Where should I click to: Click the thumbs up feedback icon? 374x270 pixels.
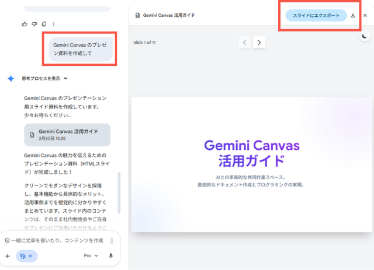pyautogui.click(x=25, y=24)
